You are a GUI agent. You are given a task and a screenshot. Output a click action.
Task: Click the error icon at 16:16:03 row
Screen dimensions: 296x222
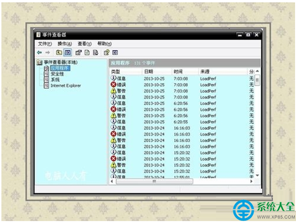[113, 134]
